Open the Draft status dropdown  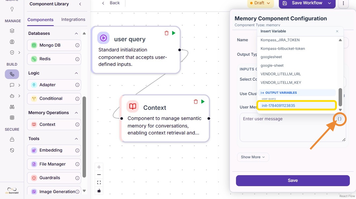[260, 3]
